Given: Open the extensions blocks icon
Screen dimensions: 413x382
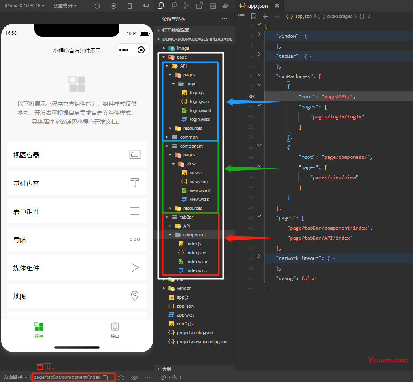Looking at the screenshot, I should pos(199,6).
